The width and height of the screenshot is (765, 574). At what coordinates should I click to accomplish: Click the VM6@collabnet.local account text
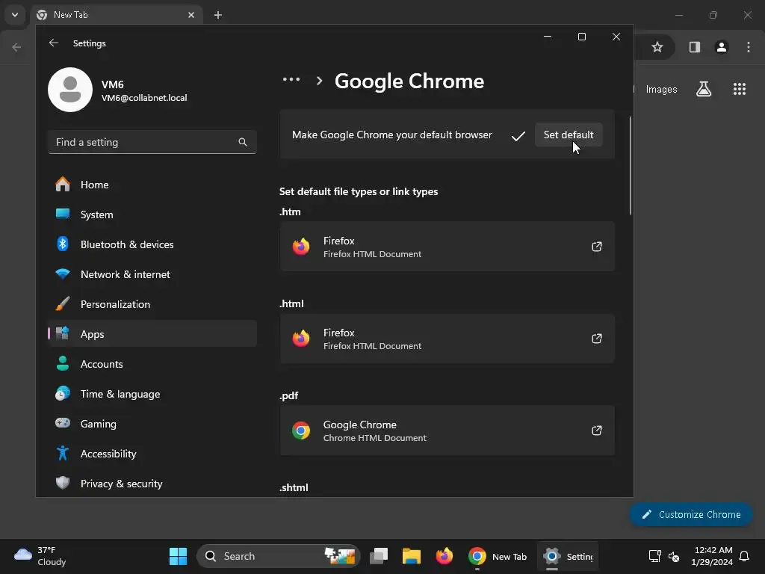144,98
